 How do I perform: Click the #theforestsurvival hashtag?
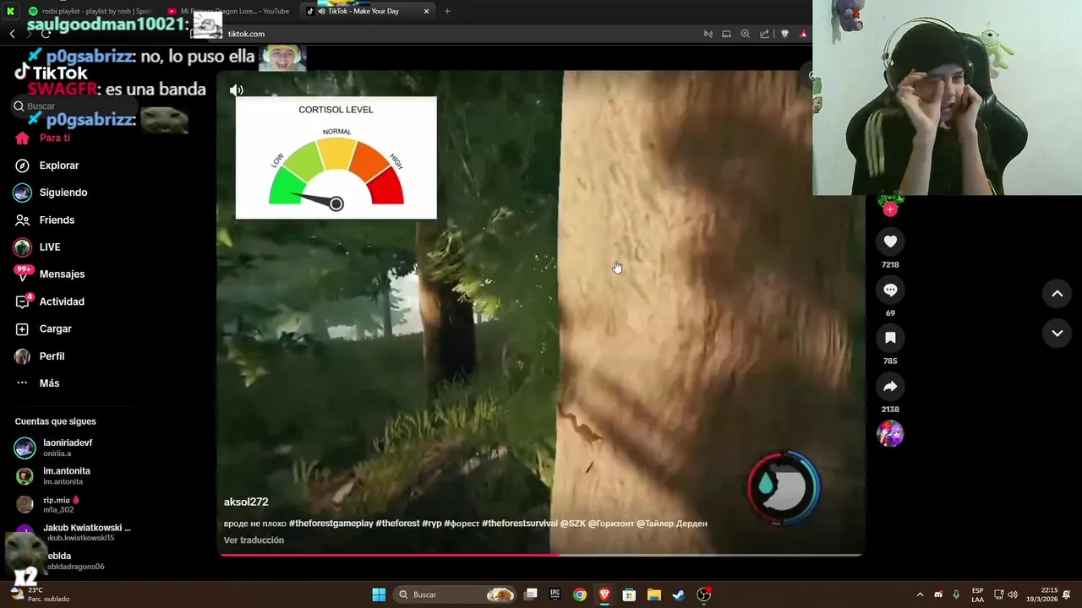pos(520,524)
